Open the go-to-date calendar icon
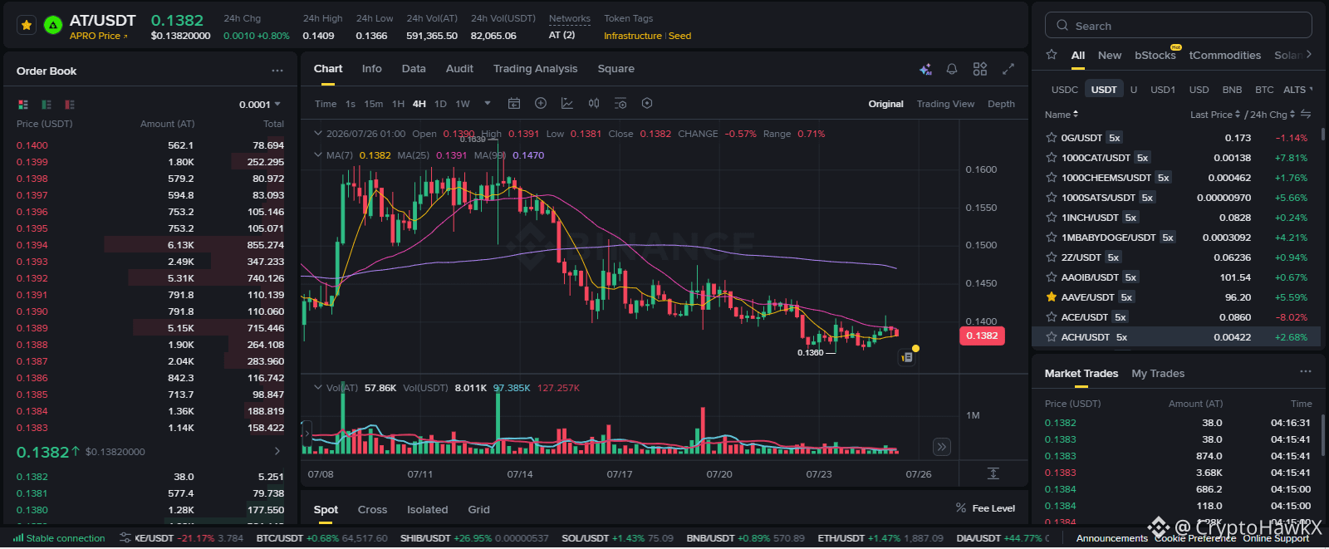 coord(514,104)
